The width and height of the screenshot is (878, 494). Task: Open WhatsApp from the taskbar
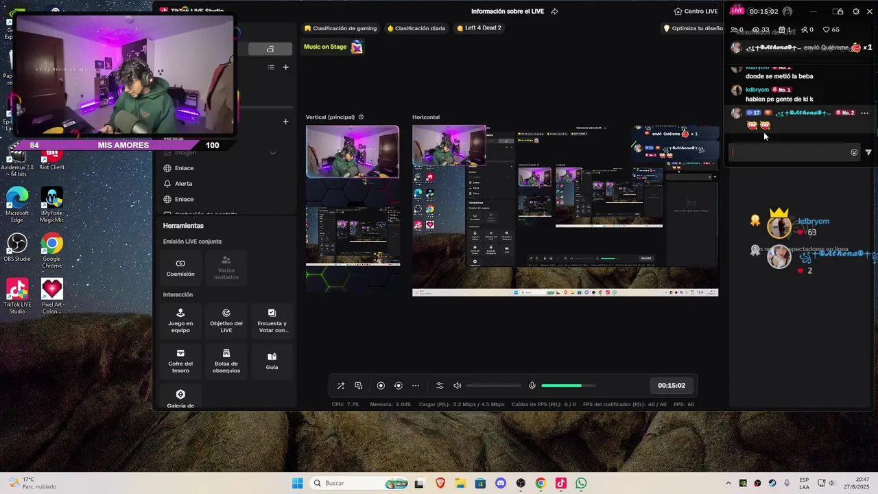coord(581,483)
